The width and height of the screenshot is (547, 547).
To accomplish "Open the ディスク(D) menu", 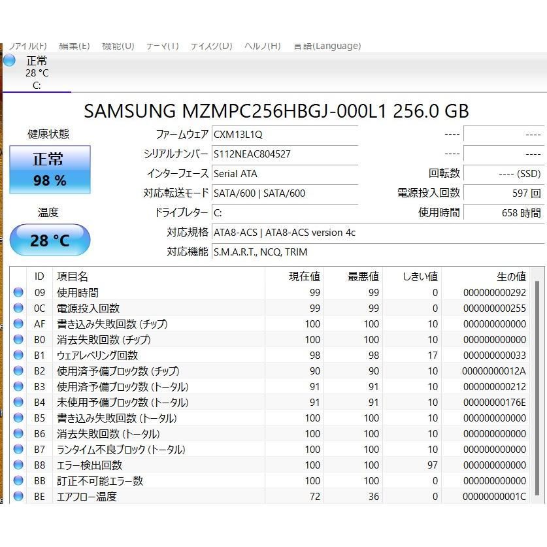I will (x=212, y=46).
